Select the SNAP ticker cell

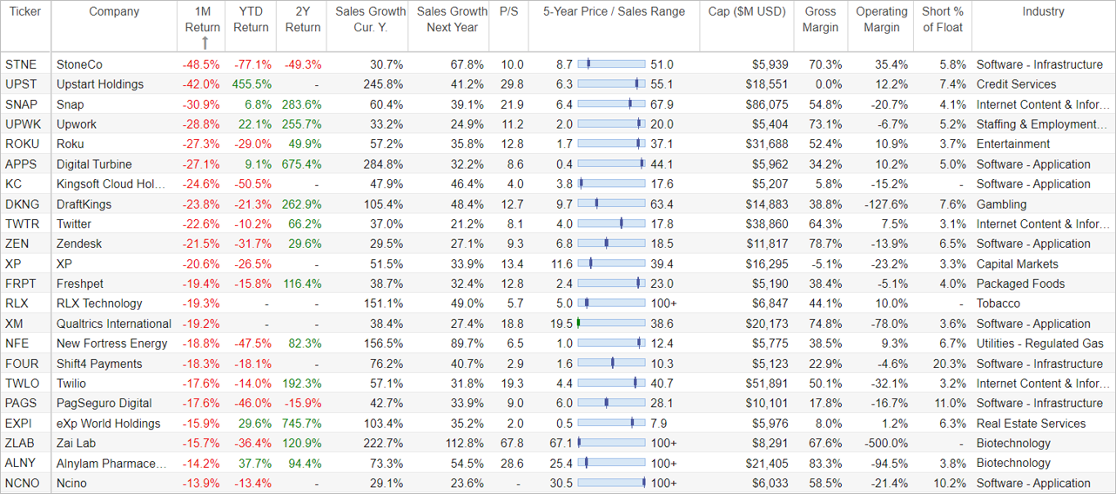click(22, 104)
